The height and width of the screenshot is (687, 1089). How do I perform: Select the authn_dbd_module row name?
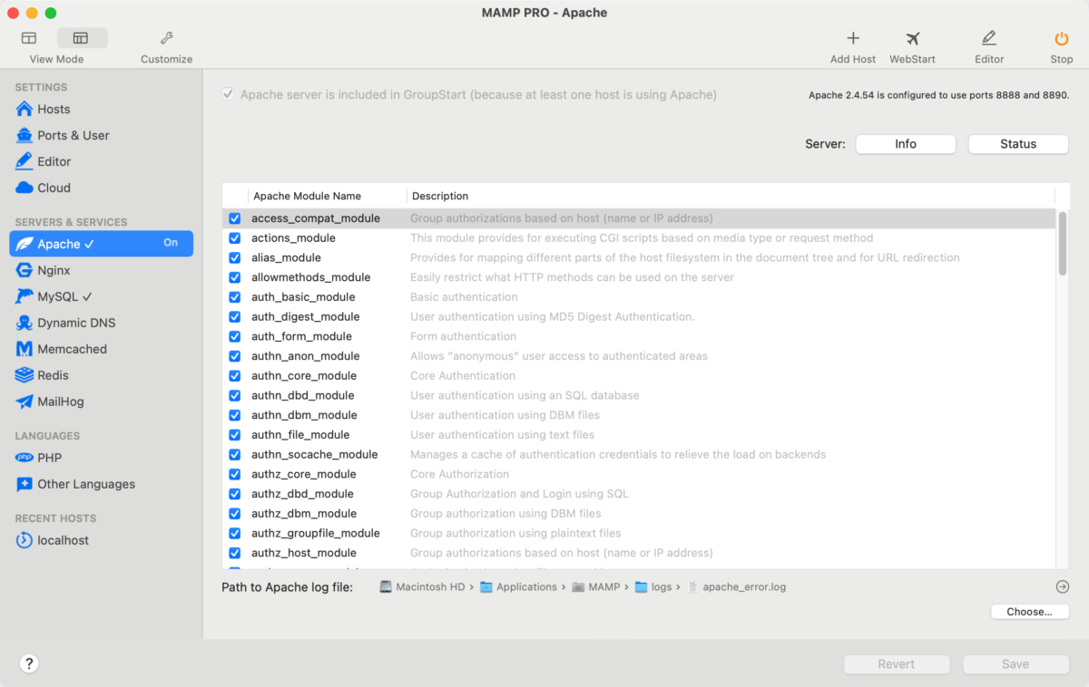(303, 395)
